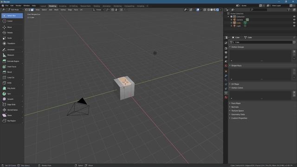Image resolution: width=297 pixels, height=167 pixels.
Task: Collapse the Vertex Colors panel
Action: pyautogui.click(x=237, y=88)
